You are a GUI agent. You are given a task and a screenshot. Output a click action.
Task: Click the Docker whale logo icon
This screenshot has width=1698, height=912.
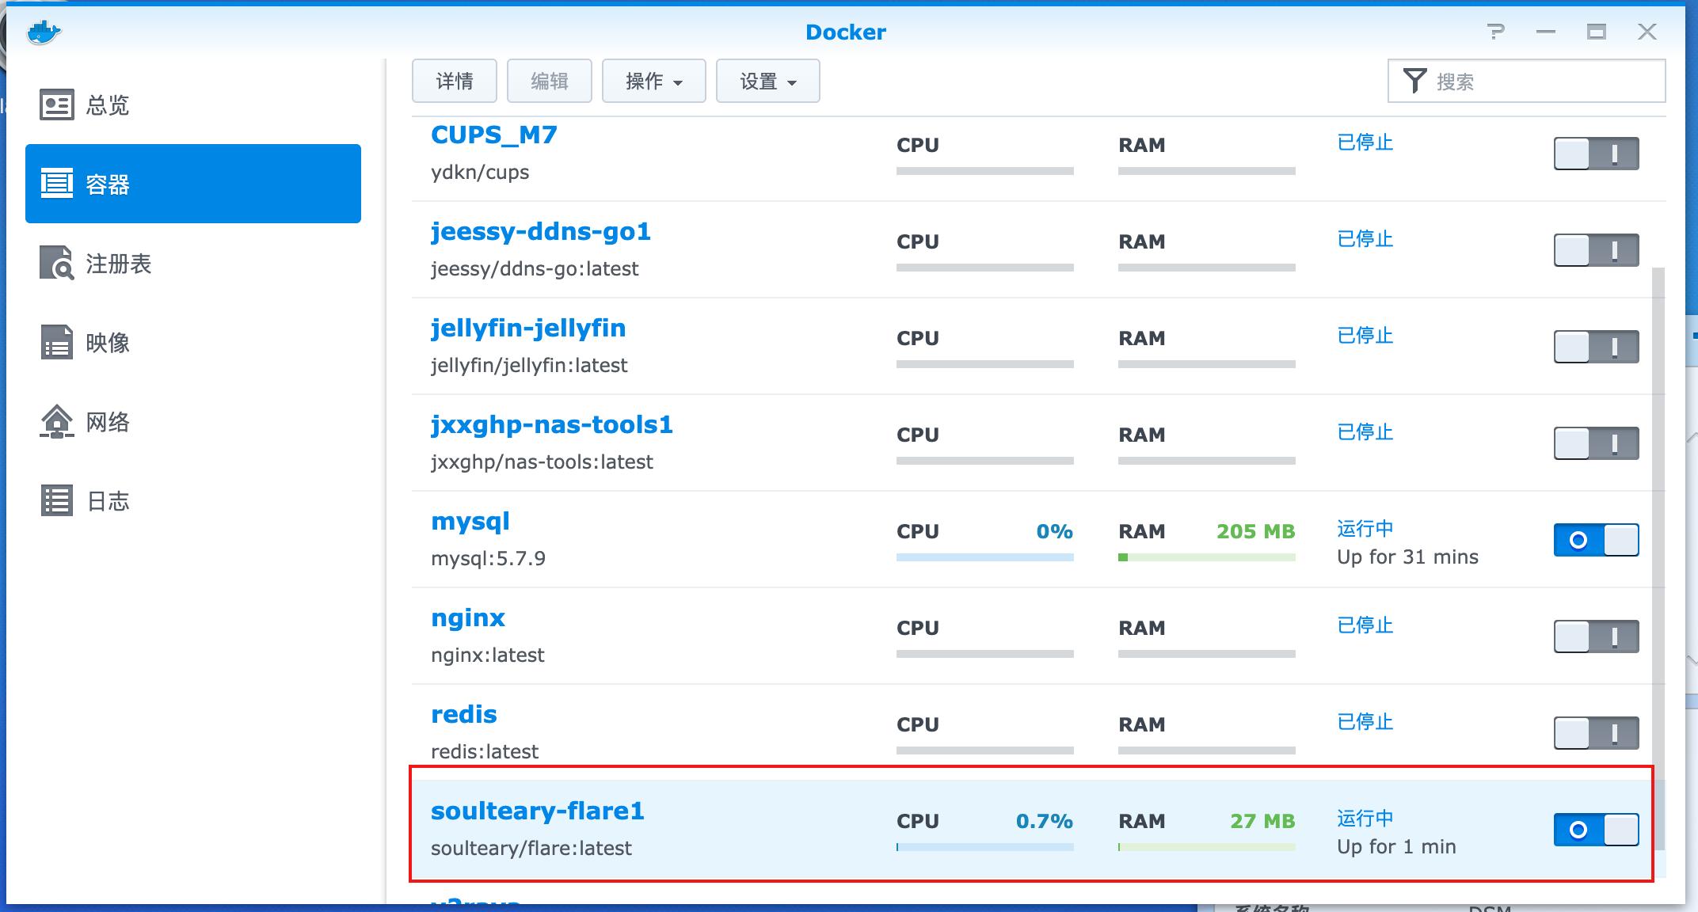point(44,32)
